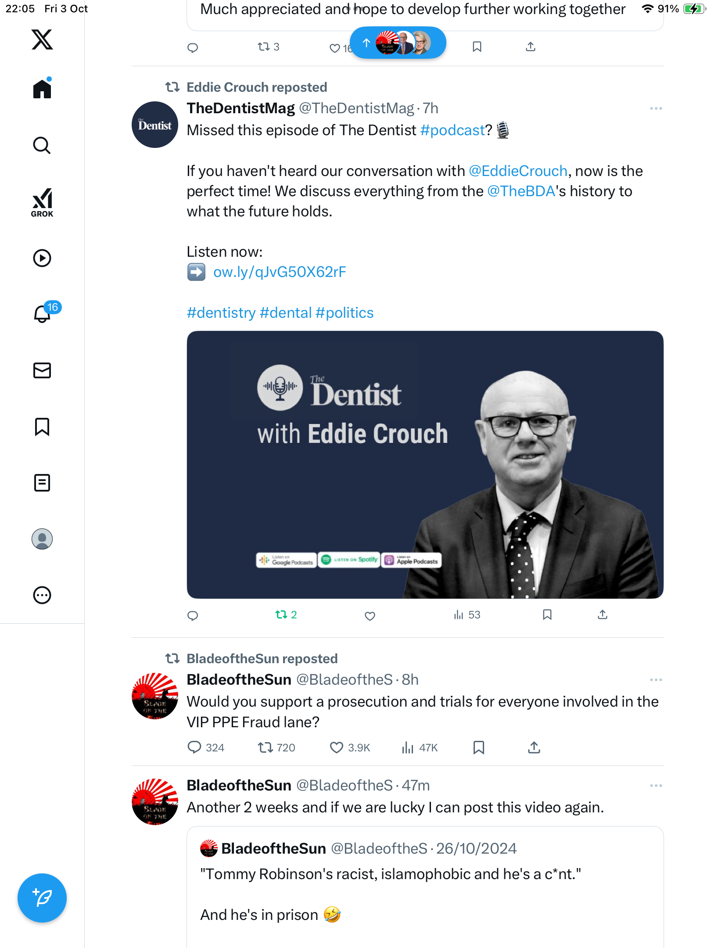Open Bookmarks from the sidebar

tap(42, 427)
